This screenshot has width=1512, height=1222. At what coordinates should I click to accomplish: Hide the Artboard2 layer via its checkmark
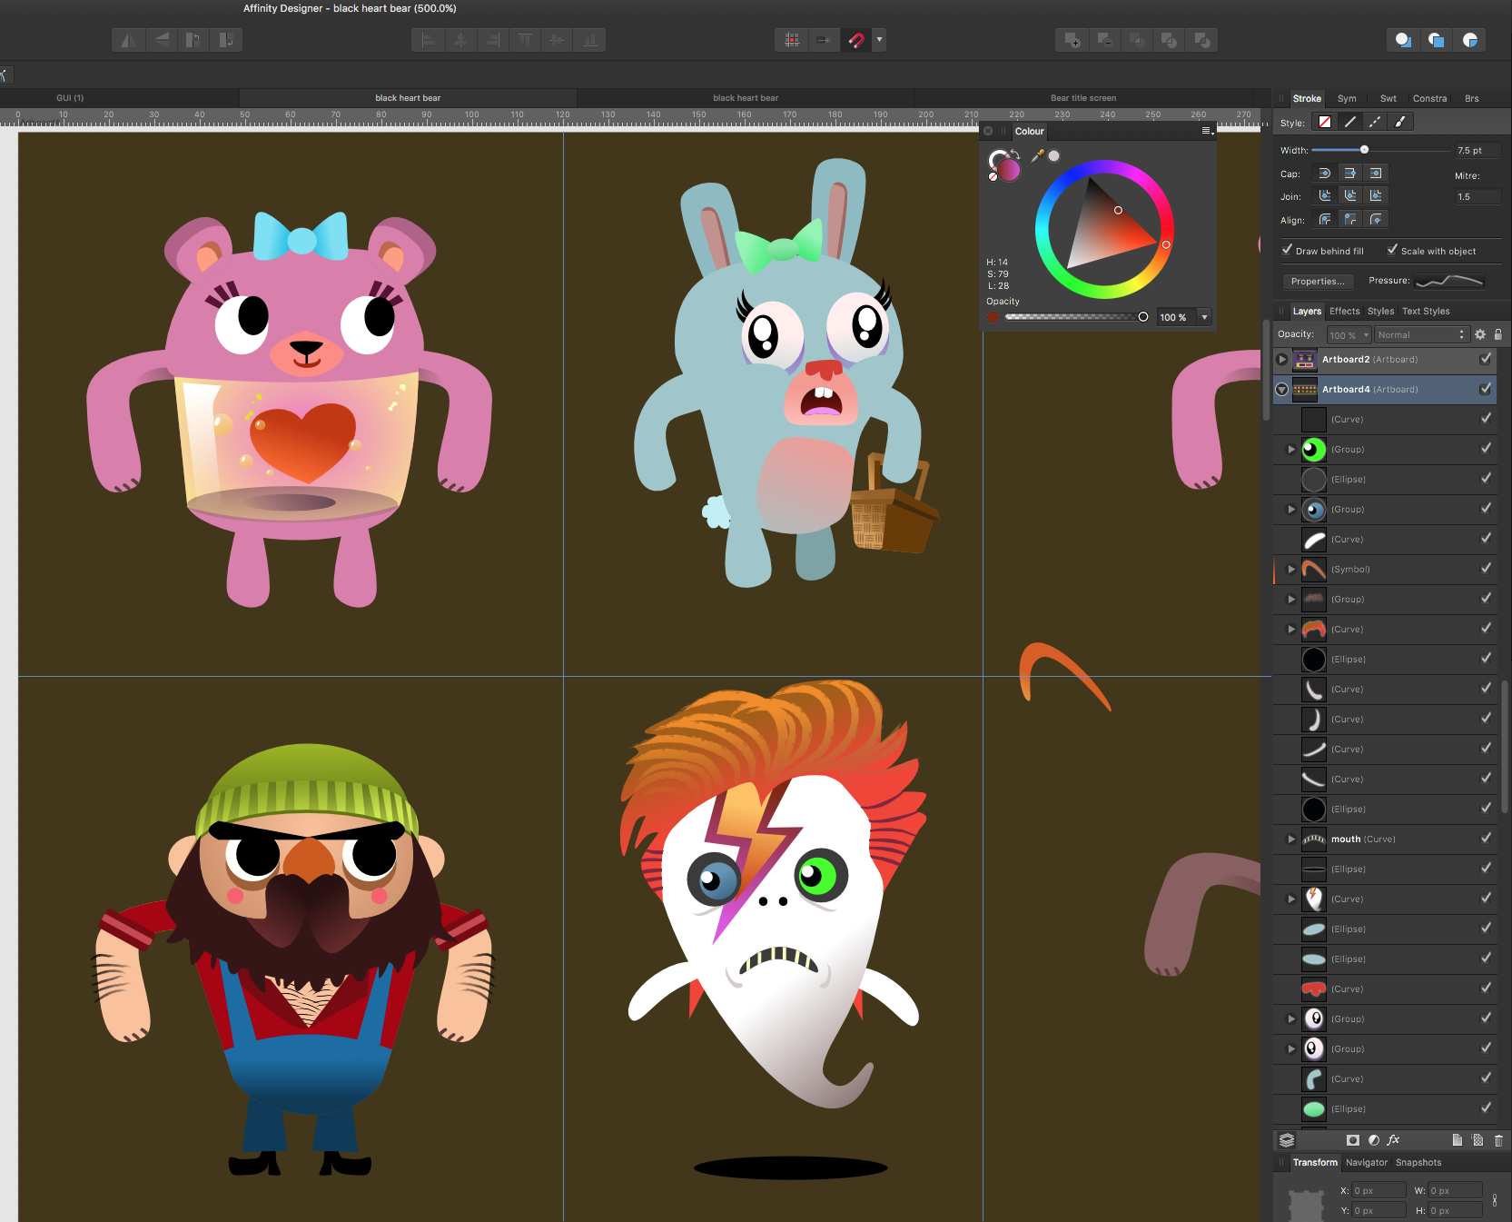1486,359
